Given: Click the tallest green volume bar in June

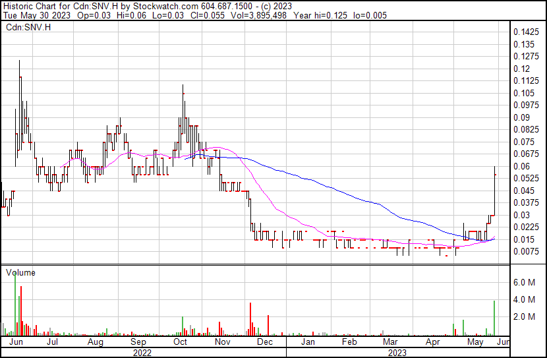Looking at the screenshot, I should click(14, 303).
